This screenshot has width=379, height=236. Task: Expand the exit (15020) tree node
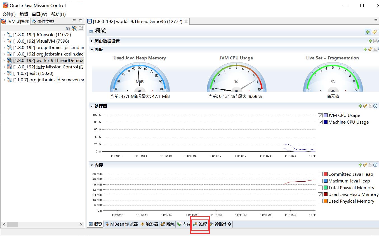(x=4, y=73)
